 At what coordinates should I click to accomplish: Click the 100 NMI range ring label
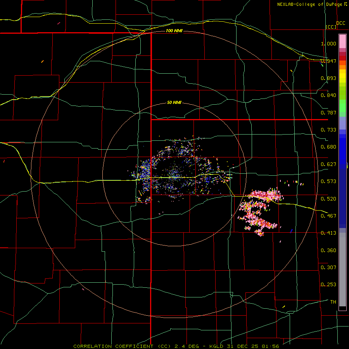click(174, 31)
